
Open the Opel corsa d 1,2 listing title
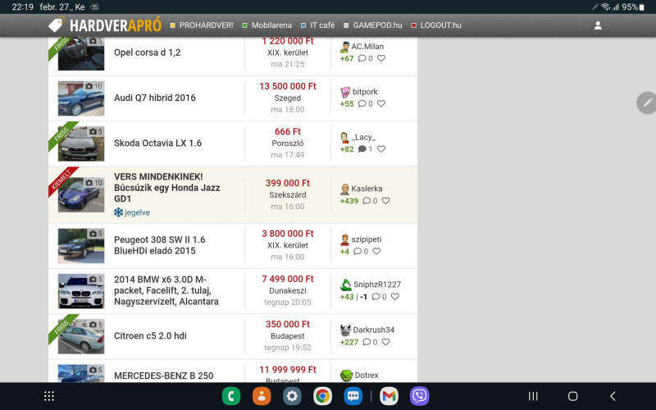[x=148, y=52]
